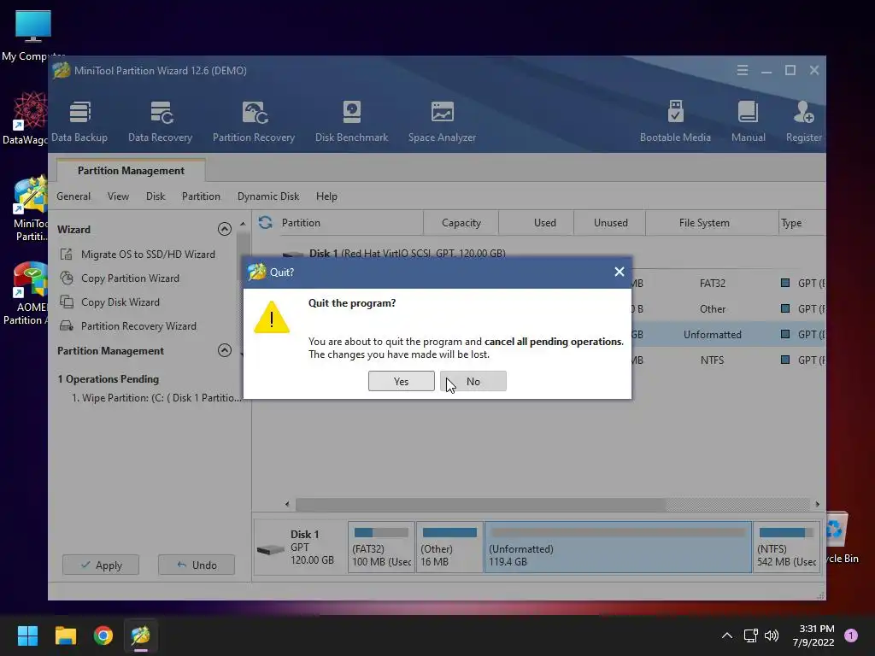The image size is (875, 656).
Task: Click MiniTool icon in taskbar
Action: [x=141, y=635]
